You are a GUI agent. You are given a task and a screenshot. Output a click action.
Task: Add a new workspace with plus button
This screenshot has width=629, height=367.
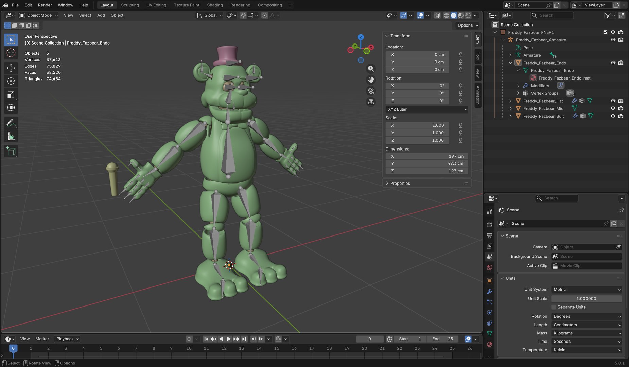[x=290, y=5]
